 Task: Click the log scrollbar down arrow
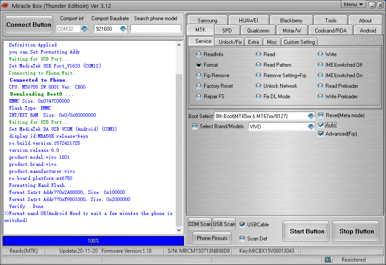click(x=179, y=230)
